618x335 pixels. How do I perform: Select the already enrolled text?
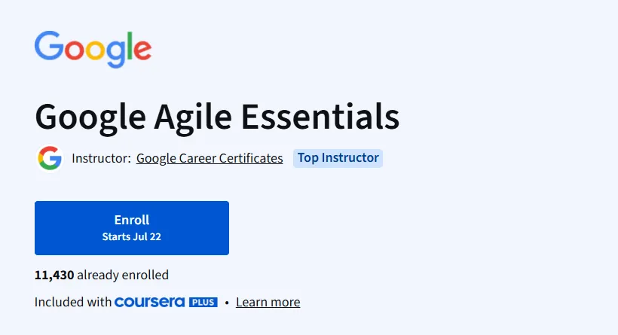click(123, 275)
